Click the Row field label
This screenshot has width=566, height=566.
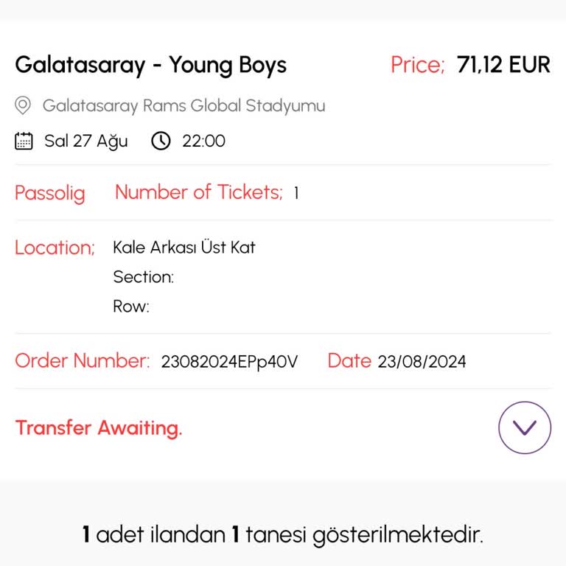point(131,307)
